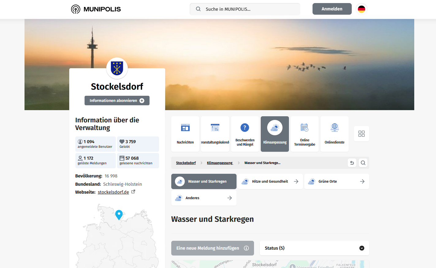Open the German flag language selector
Screen dimensions: 436x268
[x=362, y=9]
